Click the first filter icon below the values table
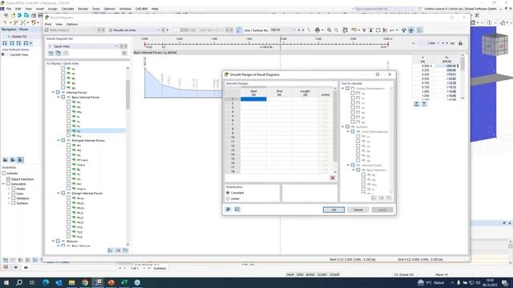The image size is (513, 288). click(417, 104)
